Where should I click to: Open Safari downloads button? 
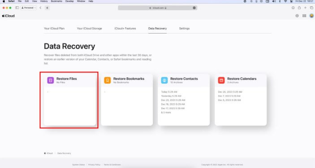coord(293,8)
